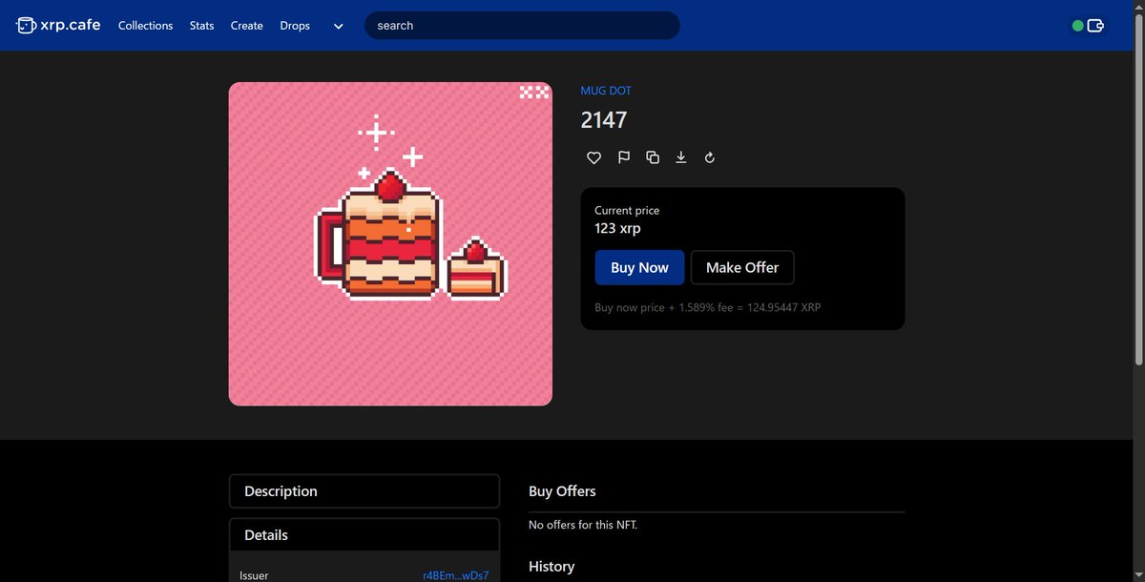Image resolution: width=1145 pixels, height=582 pixels.
Task: Make Offer on this NFT
Action: (742, 267)
